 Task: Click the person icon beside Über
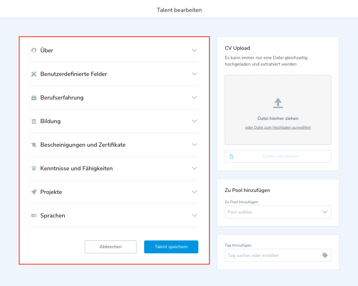pyautogui.click(x=34, y=50)
